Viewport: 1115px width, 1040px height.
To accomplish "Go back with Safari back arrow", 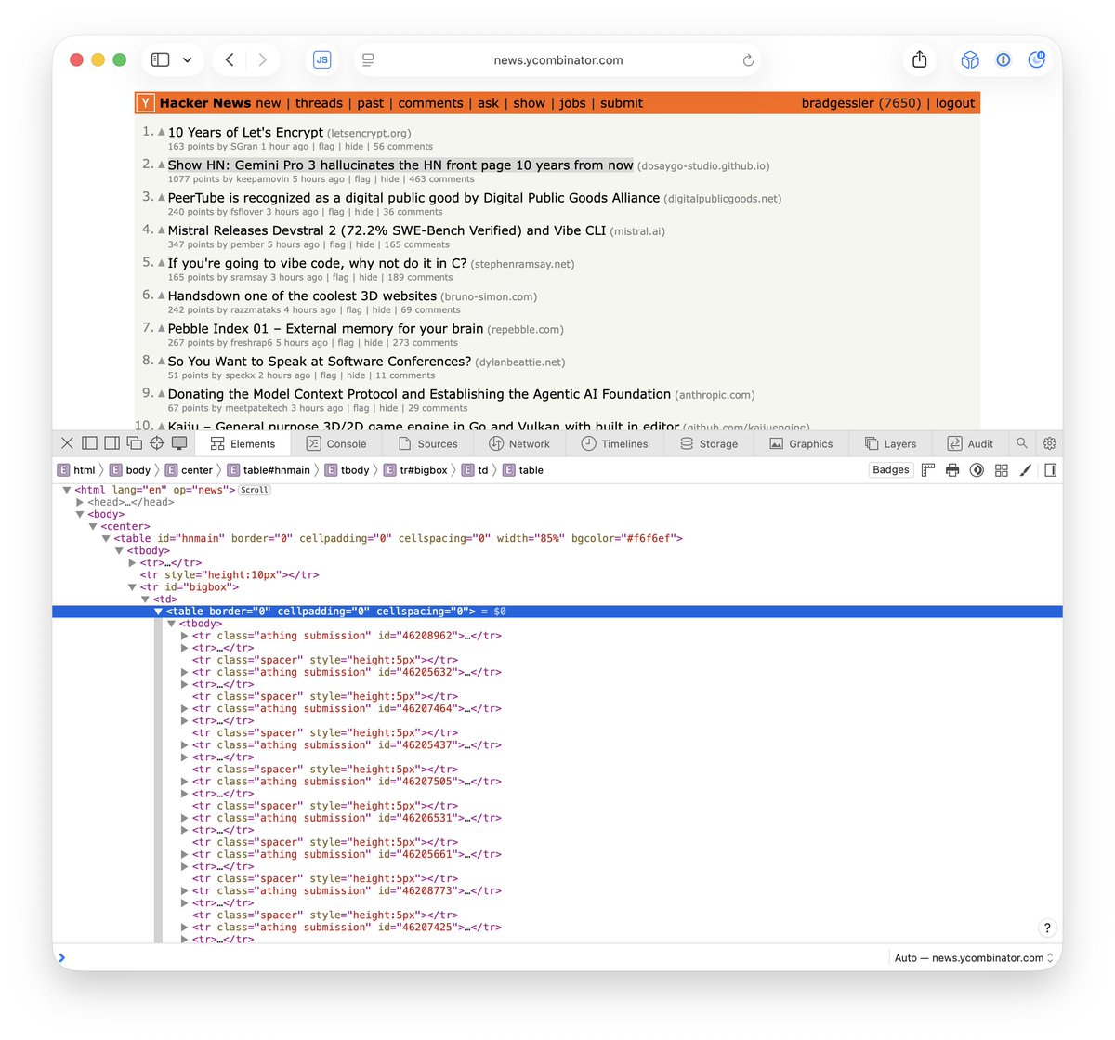I will pyautogui.click(x=230, y=59).
